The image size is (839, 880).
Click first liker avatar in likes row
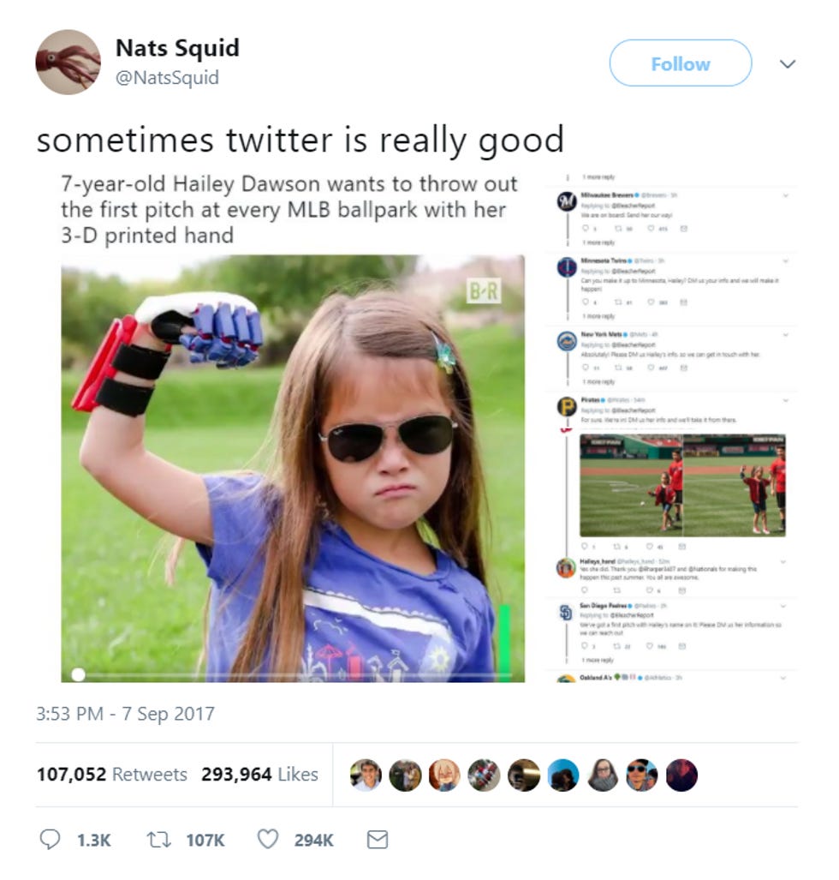366,775
